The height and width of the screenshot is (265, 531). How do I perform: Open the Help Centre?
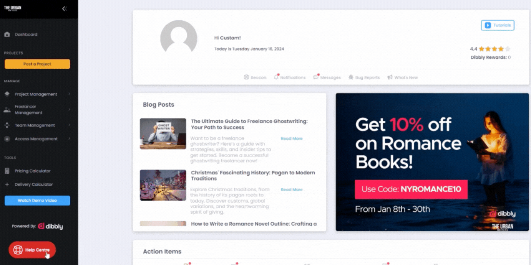[x=32, y=249]
